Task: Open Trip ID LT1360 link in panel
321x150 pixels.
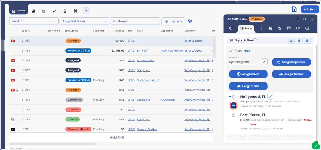Action: (246, 51)
